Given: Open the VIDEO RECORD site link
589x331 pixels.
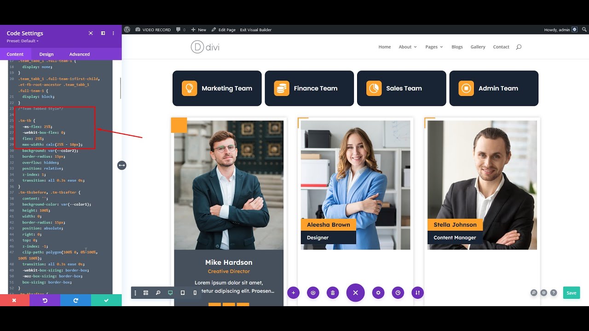Looking at the screenshot, I should click(x=153, y=30).
